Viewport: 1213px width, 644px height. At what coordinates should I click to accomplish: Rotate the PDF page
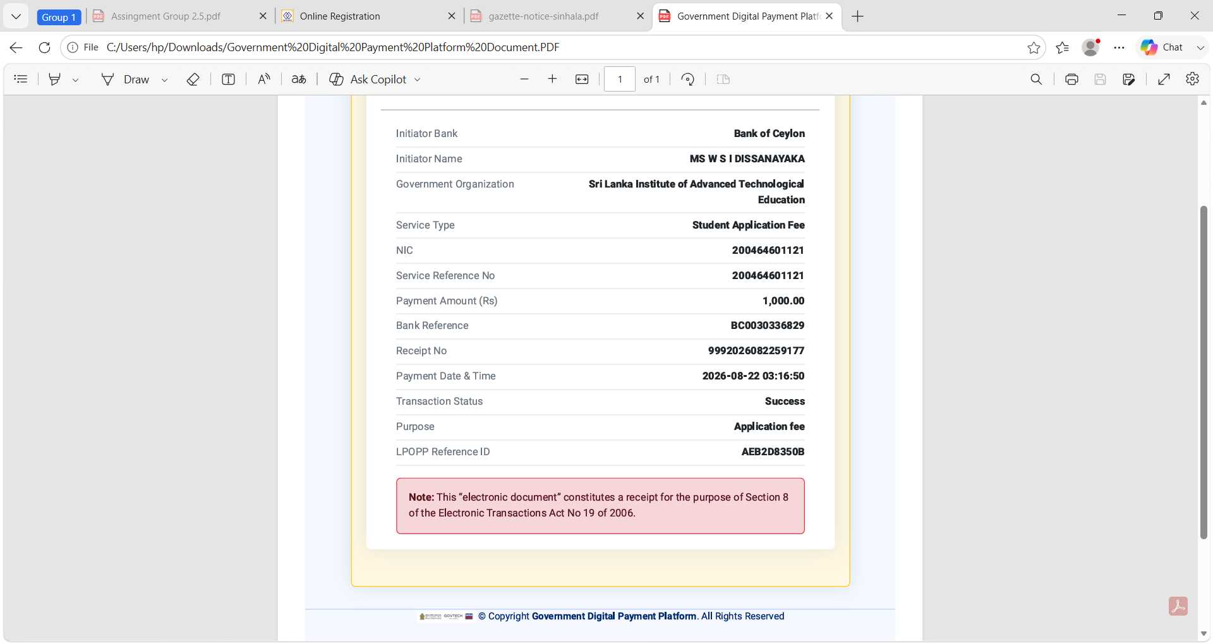point(688,79)
